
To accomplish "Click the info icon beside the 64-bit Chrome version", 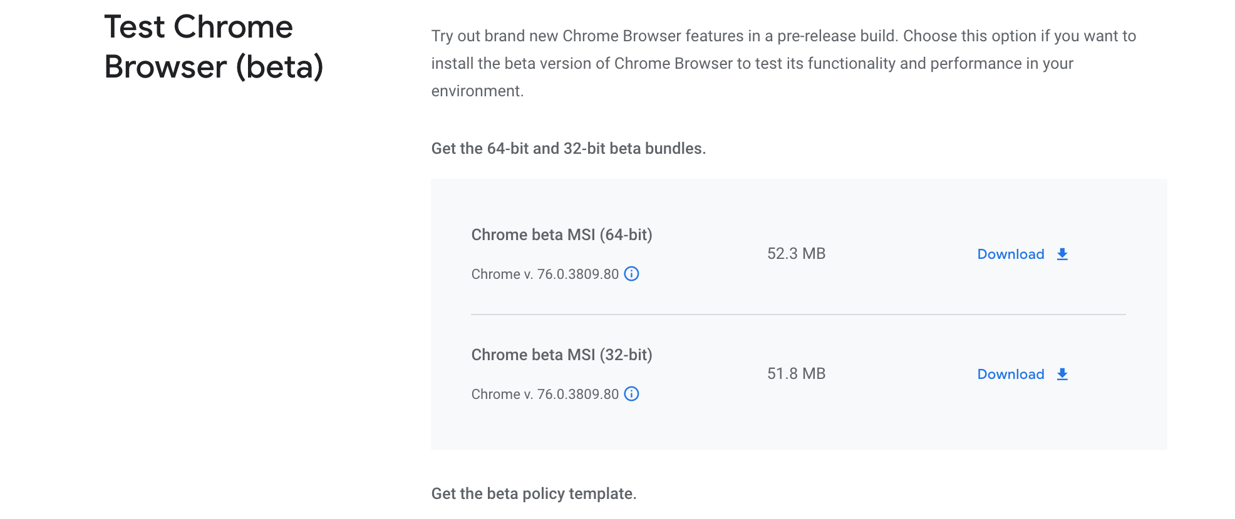I will (x=631, y=274).
